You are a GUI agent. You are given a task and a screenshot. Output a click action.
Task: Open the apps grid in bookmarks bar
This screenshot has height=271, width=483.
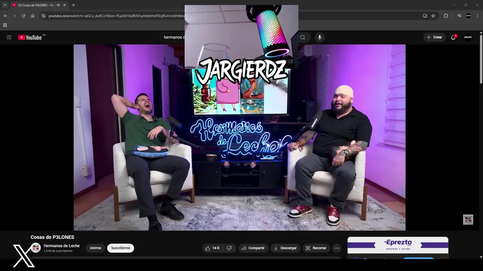(5, 25)
